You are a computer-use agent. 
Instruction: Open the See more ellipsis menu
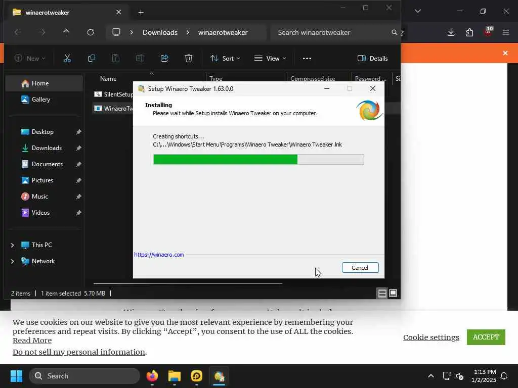click(307, 59)
